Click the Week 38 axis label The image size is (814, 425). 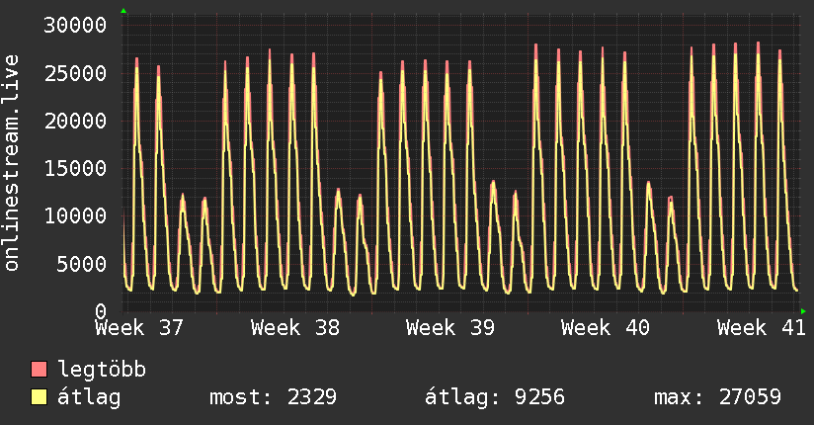[294, 328]
